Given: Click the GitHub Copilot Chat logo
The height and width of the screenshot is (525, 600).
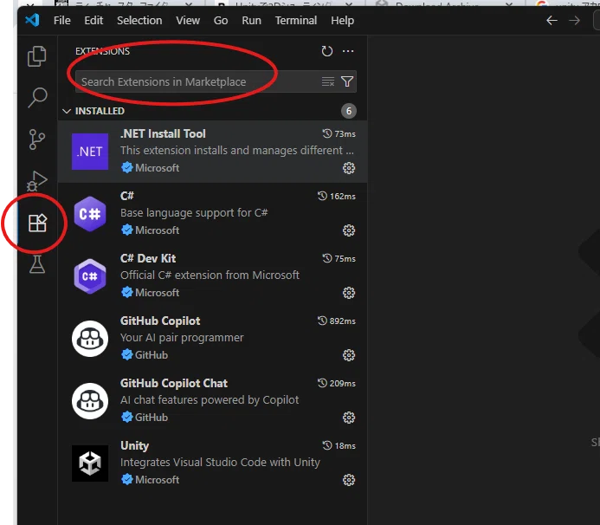Looking at the screenshot, I should tap(90, 401).
